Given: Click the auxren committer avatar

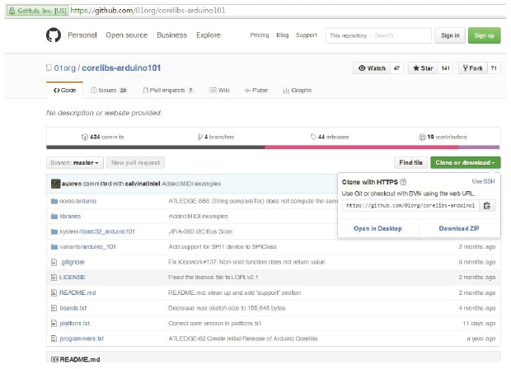Looking at the screenshot, I should pos(56,184).
